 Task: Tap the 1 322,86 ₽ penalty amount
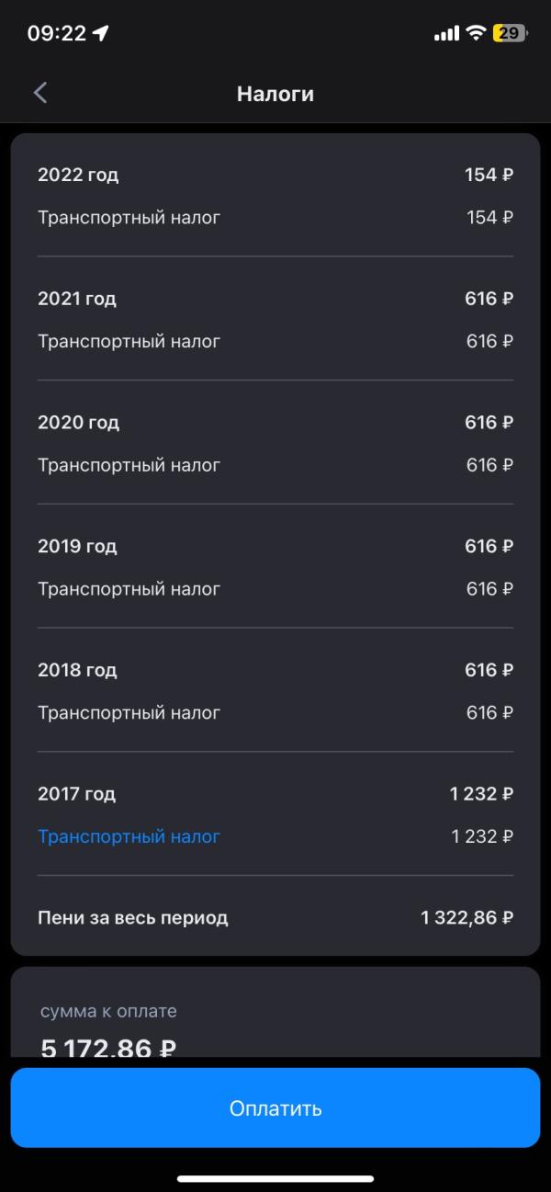[467, 917]
